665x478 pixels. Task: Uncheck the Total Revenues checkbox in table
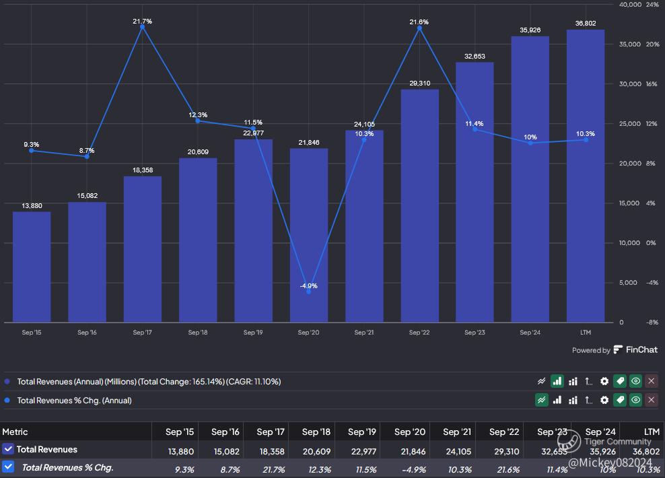point(8,449)
